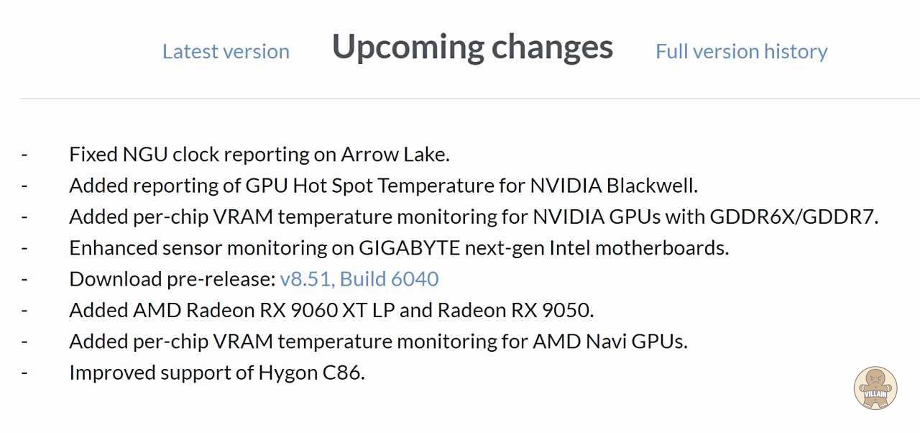Viewport: 920px width, 433px height.
Task: Open the Full version history tab
Action: pyautogui.click(x=741, y=52)
